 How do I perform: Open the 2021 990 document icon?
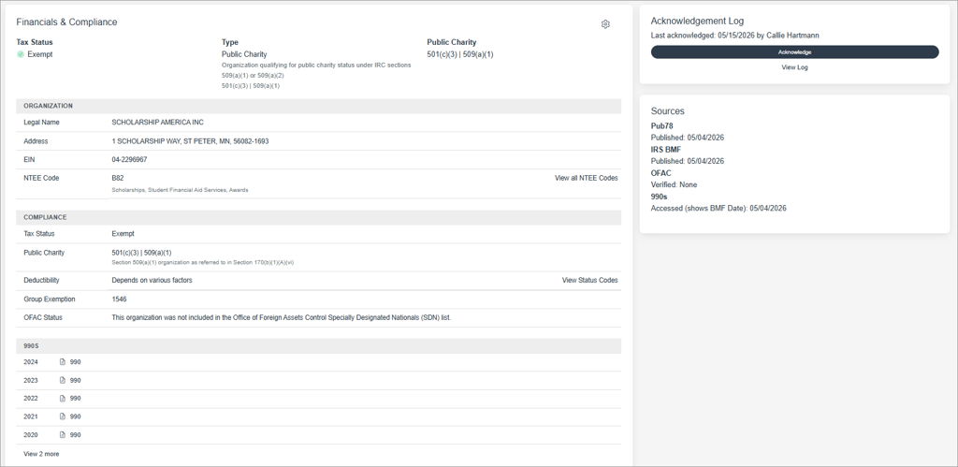63,416
